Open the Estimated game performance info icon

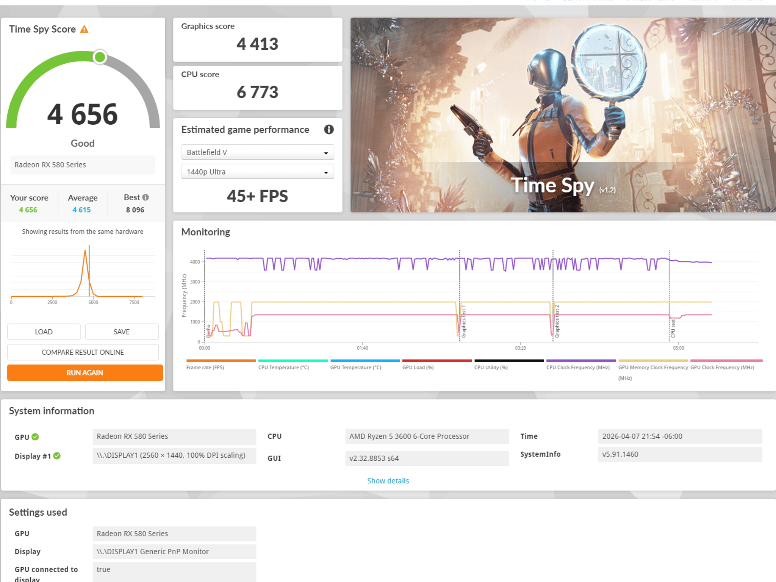[329, 130]
